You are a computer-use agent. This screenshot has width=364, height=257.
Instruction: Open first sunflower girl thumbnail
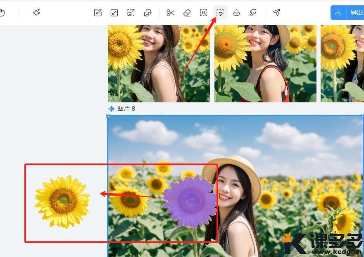[159, 63]
